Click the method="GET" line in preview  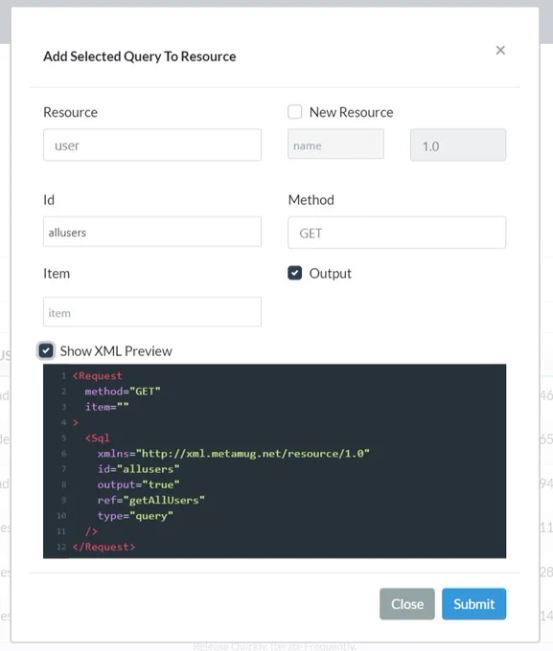pos(123,392)
